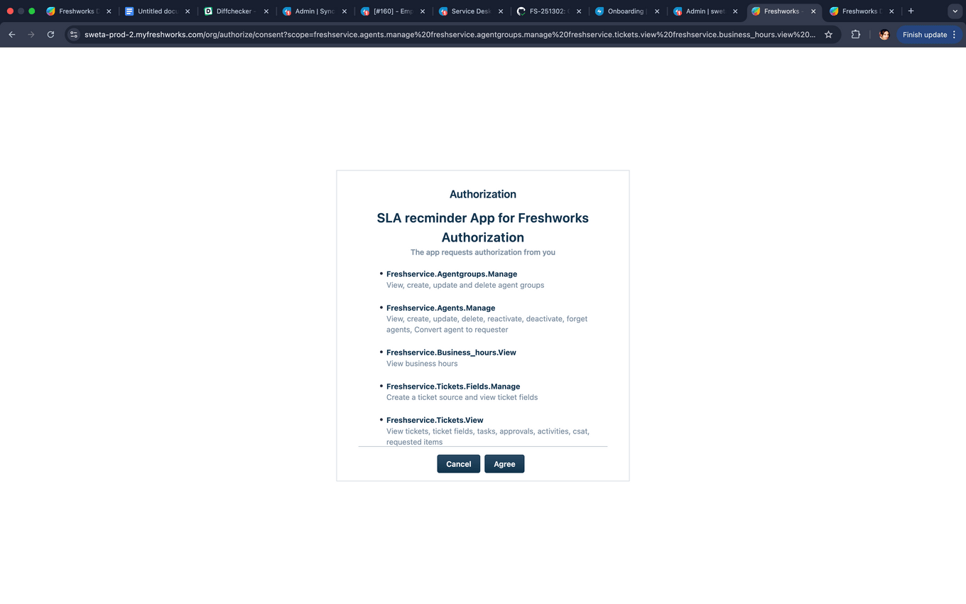This screenshot has width=966, height=604.
Task: Switch to the FS-251302 tab
Action: [x=548, y=11]
